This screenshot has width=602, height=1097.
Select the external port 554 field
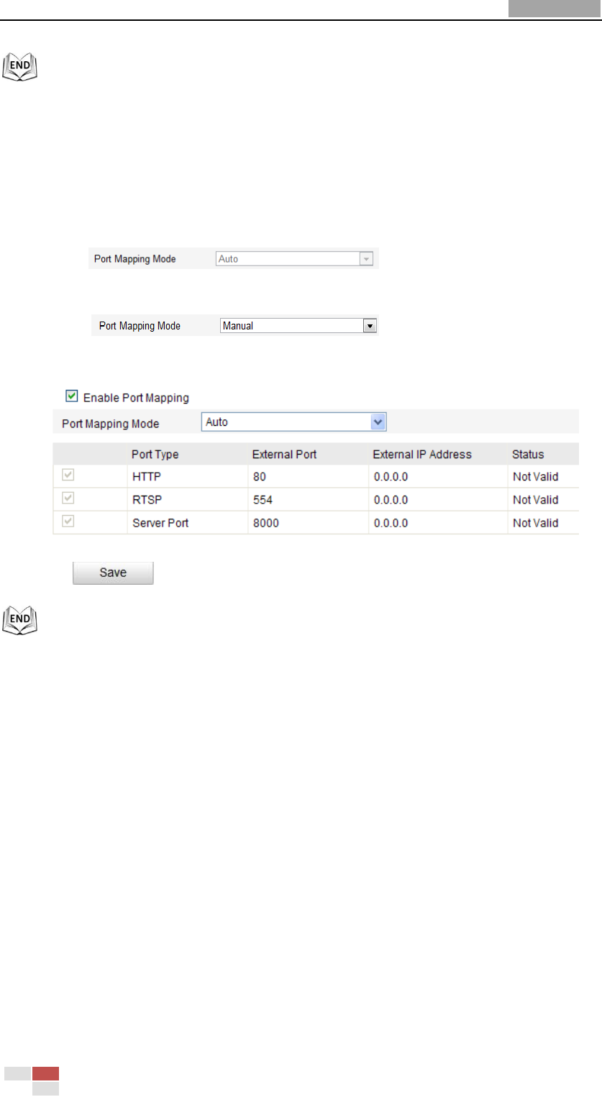(308, 499)
